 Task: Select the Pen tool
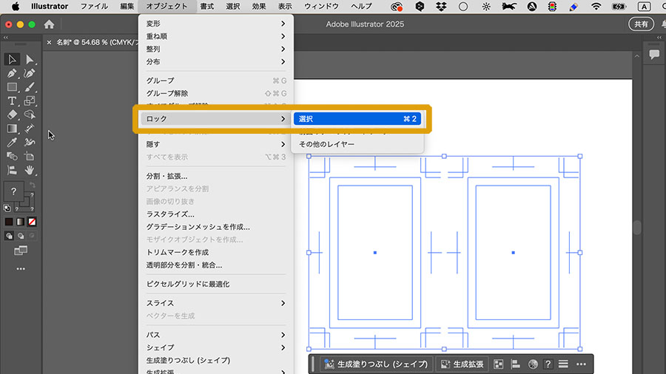[12, 73]
